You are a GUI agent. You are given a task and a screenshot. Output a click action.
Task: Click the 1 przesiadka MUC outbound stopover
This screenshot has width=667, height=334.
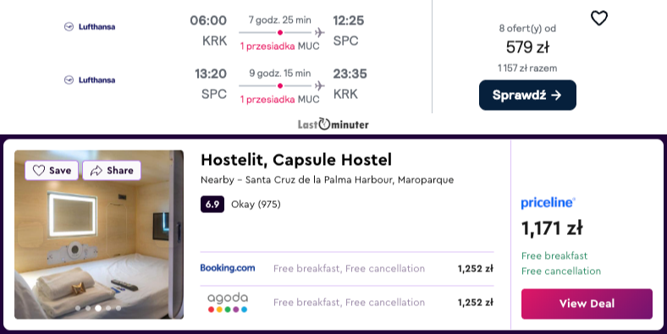pos(279,47)
